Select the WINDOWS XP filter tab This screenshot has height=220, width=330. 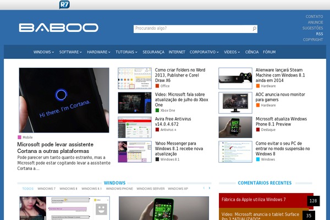pyautogui.click(x=178, y=189)
